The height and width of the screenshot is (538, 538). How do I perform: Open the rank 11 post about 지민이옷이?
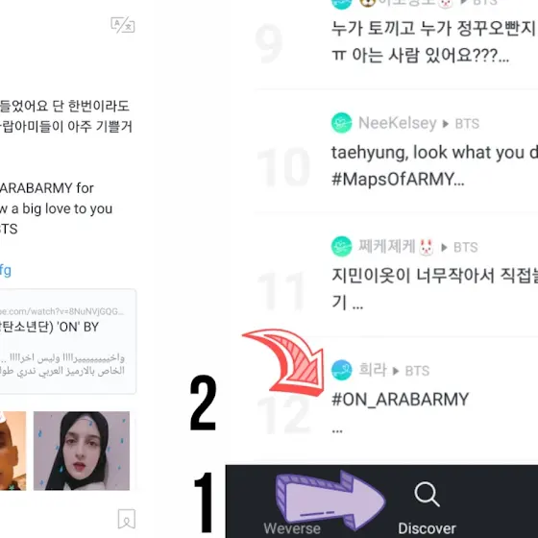pyautogui.click(x=434, y=289)
